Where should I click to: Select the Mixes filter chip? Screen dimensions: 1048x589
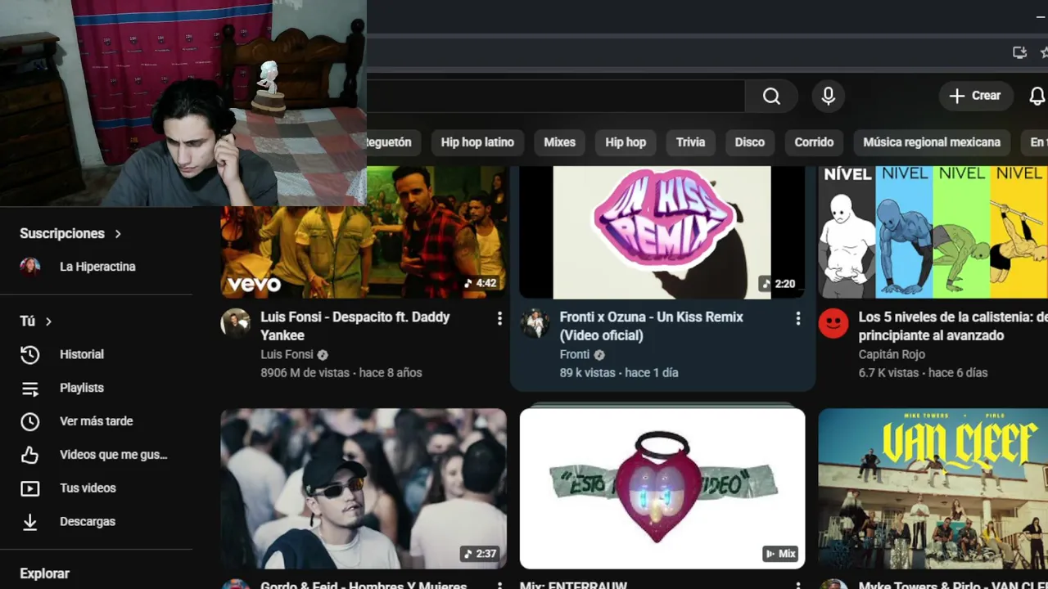[x=560, y=142]
